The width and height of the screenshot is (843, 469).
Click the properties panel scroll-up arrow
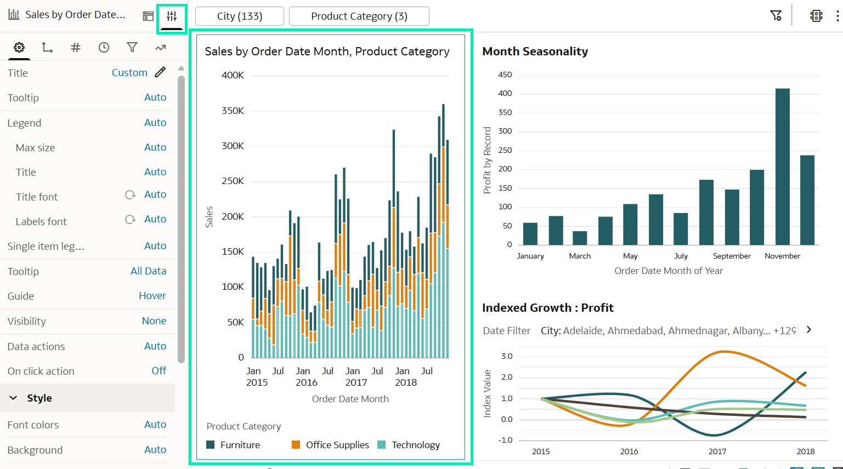coord(181,68)
